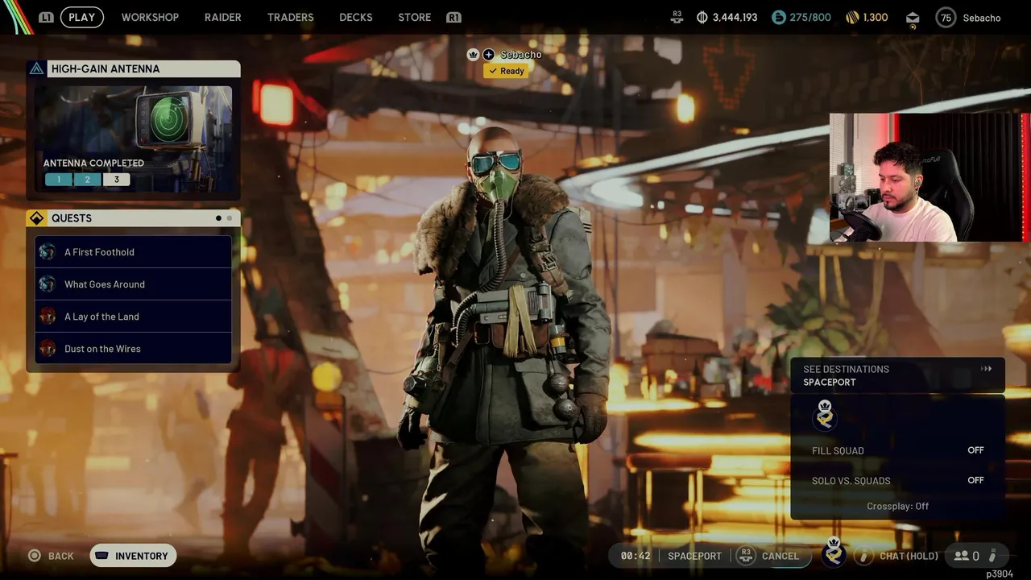This screenshot has height=580, width=1031.
Task: Click the circle icon beside Back
Action: tap(35, 556)
